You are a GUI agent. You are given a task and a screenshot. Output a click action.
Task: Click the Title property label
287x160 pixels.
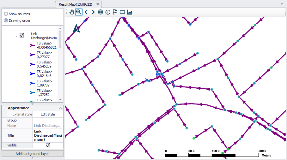point(10,135)
